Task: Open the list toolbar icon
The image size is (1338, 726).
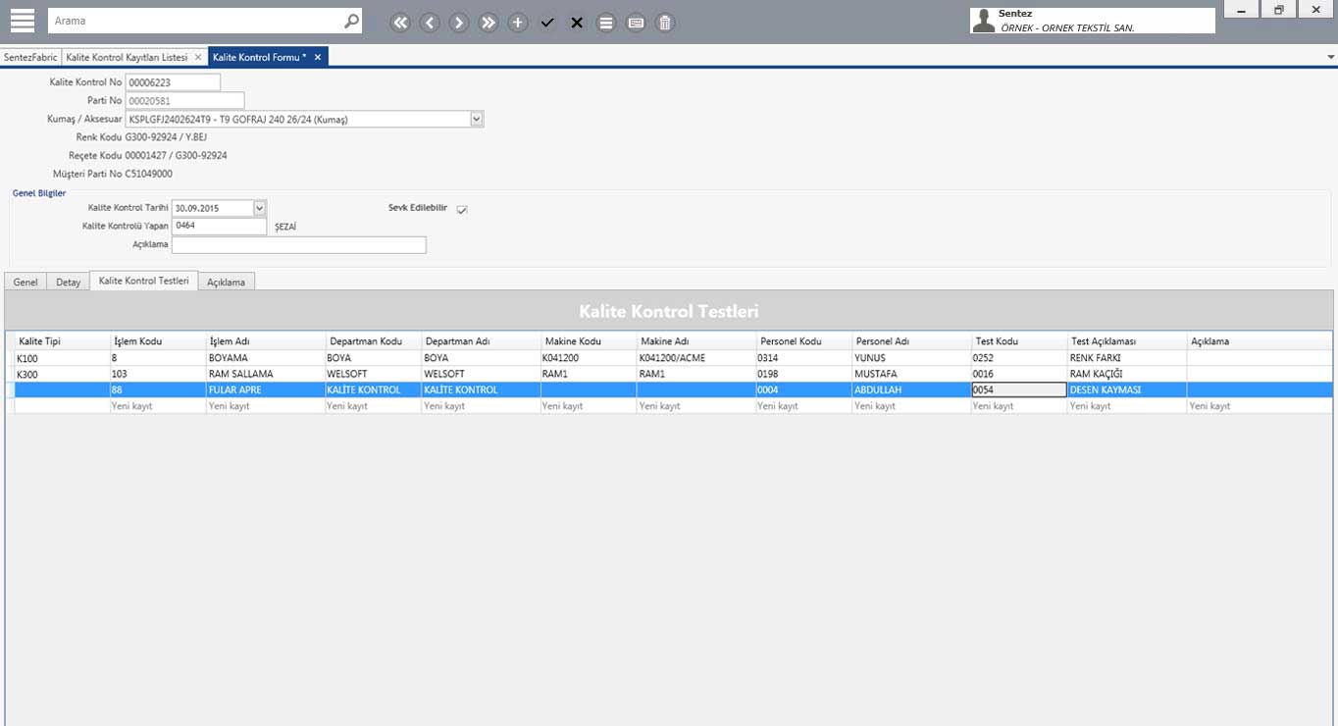Action: 606,23
